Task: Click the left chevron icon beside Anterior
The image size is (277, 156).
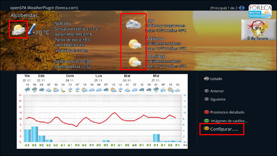Action: click(x=206, y=91)
